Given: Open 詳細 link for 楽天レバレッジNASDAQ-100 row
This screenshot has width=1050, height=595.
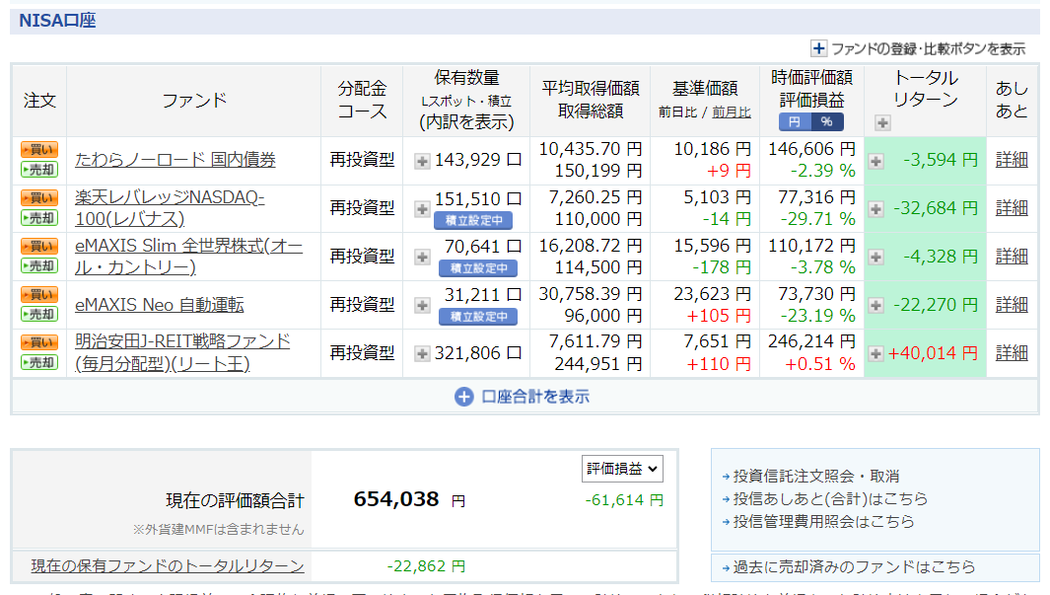Looking at the screenshot, I should tap(1012, 208).
